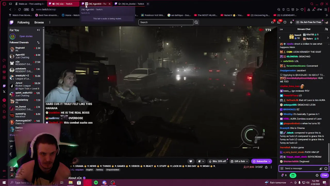Open Reginald channel in sidebar
This screenshot has height=186, width=330.
pyautogui.click(x=25, y=49)
